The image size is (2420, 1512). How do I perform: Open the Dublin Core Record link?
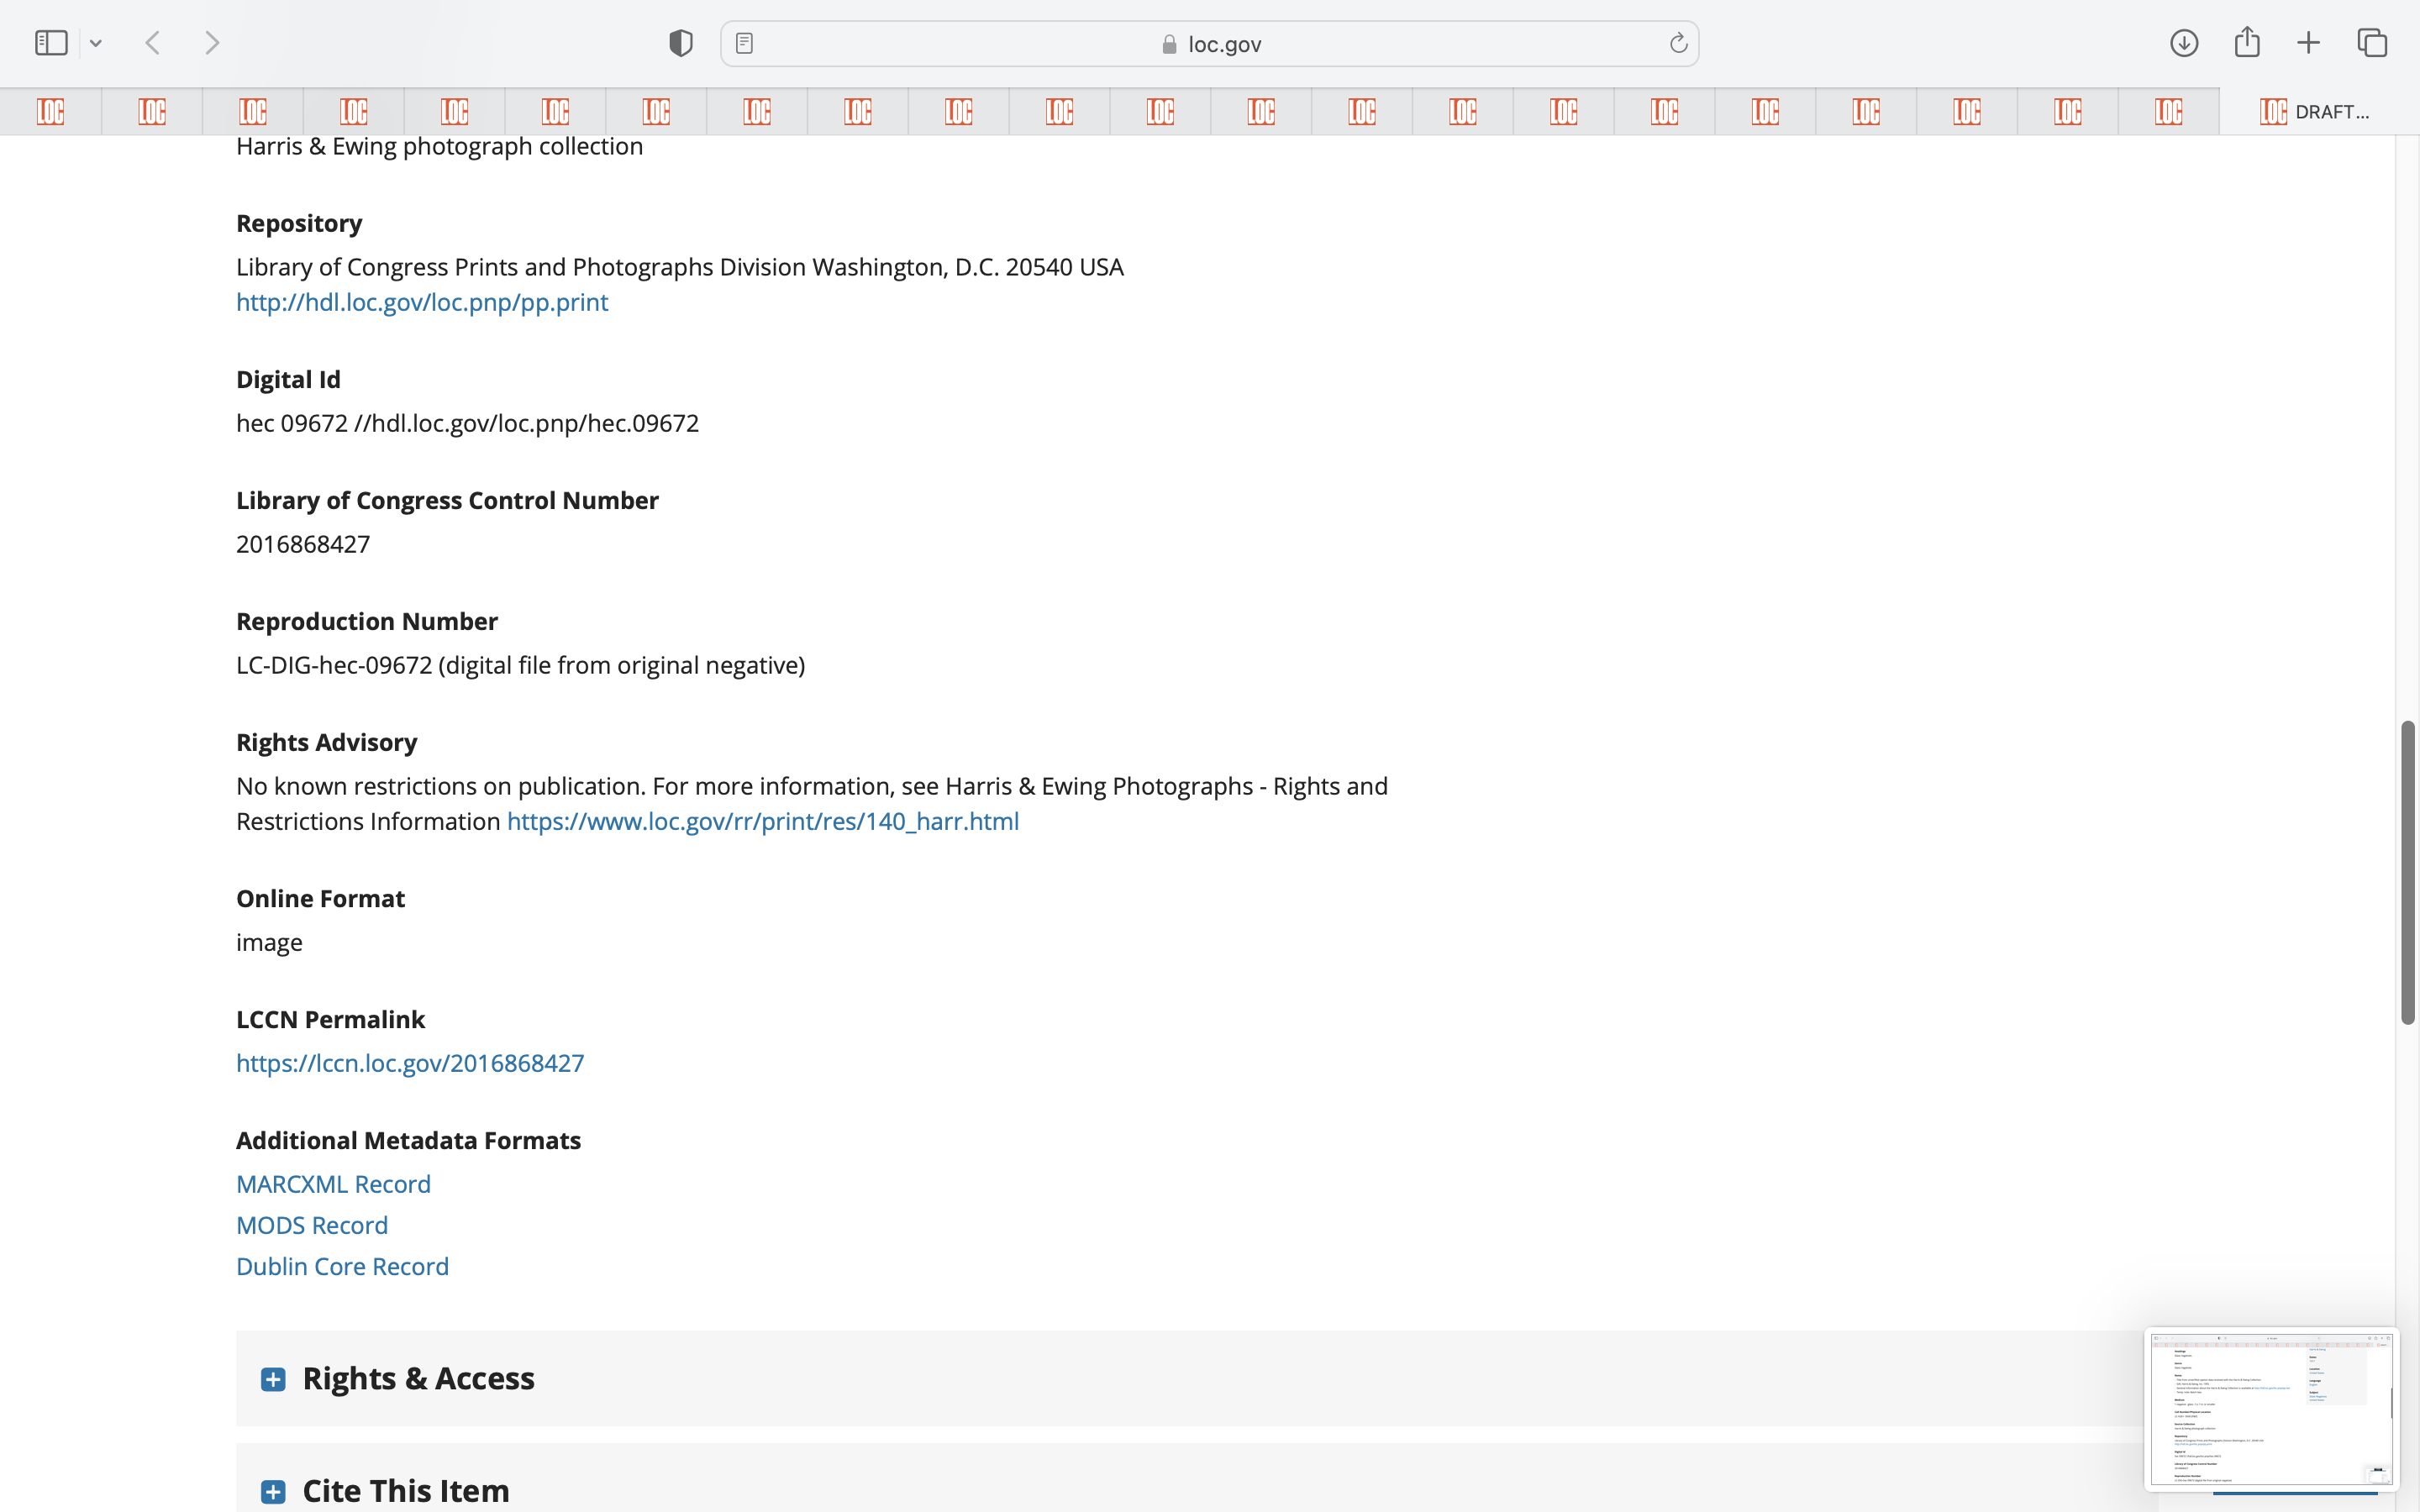(342, 1266)
